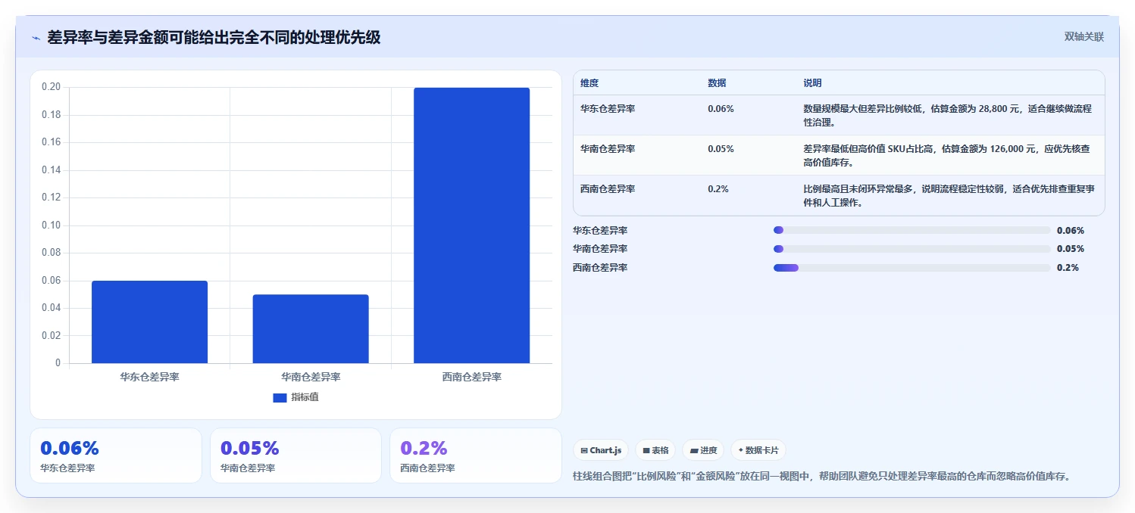Click the 华南仓差异率 progress bar track

[x=911, y=249]
